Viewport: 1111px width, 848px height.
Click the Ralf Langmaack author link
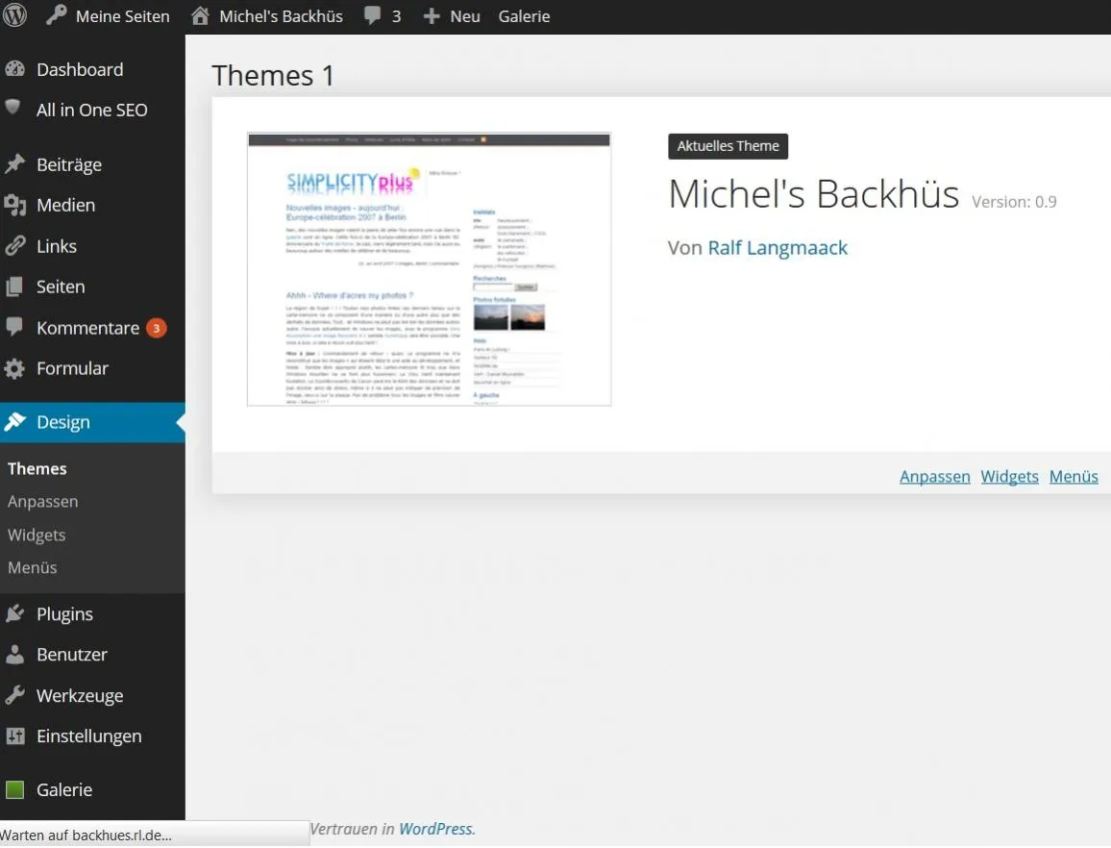coord(778,248)
